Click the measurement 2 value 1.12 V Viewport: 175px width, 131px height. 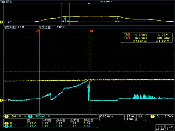click(x=31, y=126)
